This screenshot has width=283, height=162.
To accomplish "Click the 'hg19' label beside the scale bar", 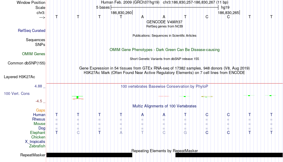I will click(225, 7).
